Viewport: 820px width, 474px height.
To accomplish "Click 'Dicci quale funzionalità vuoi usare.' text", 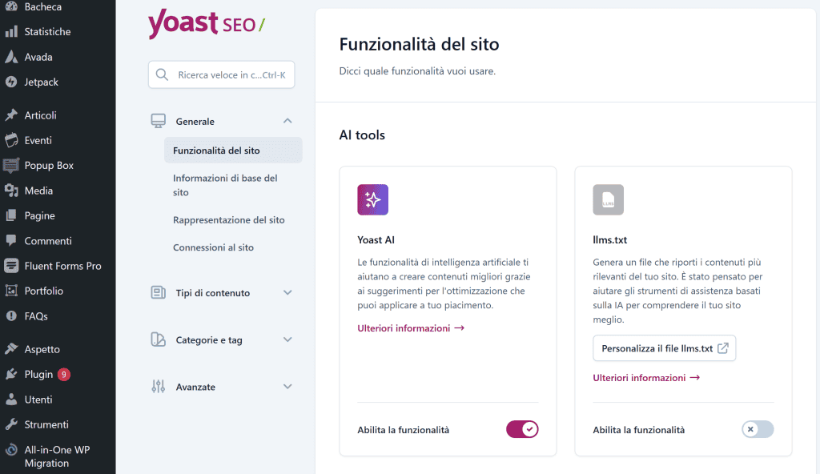I will click(x=417, y=71).
